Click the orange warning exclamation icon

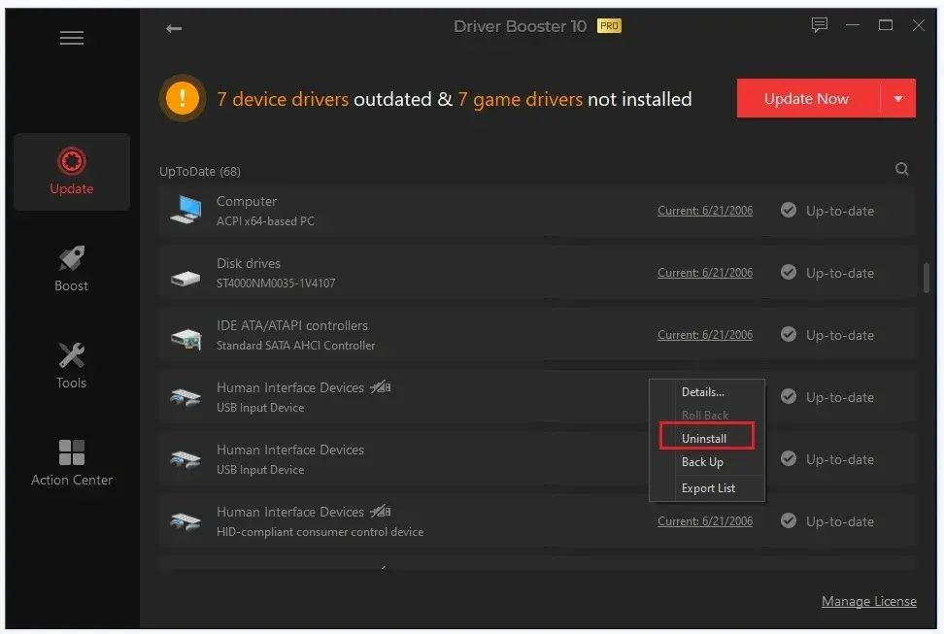coord(183,98)
